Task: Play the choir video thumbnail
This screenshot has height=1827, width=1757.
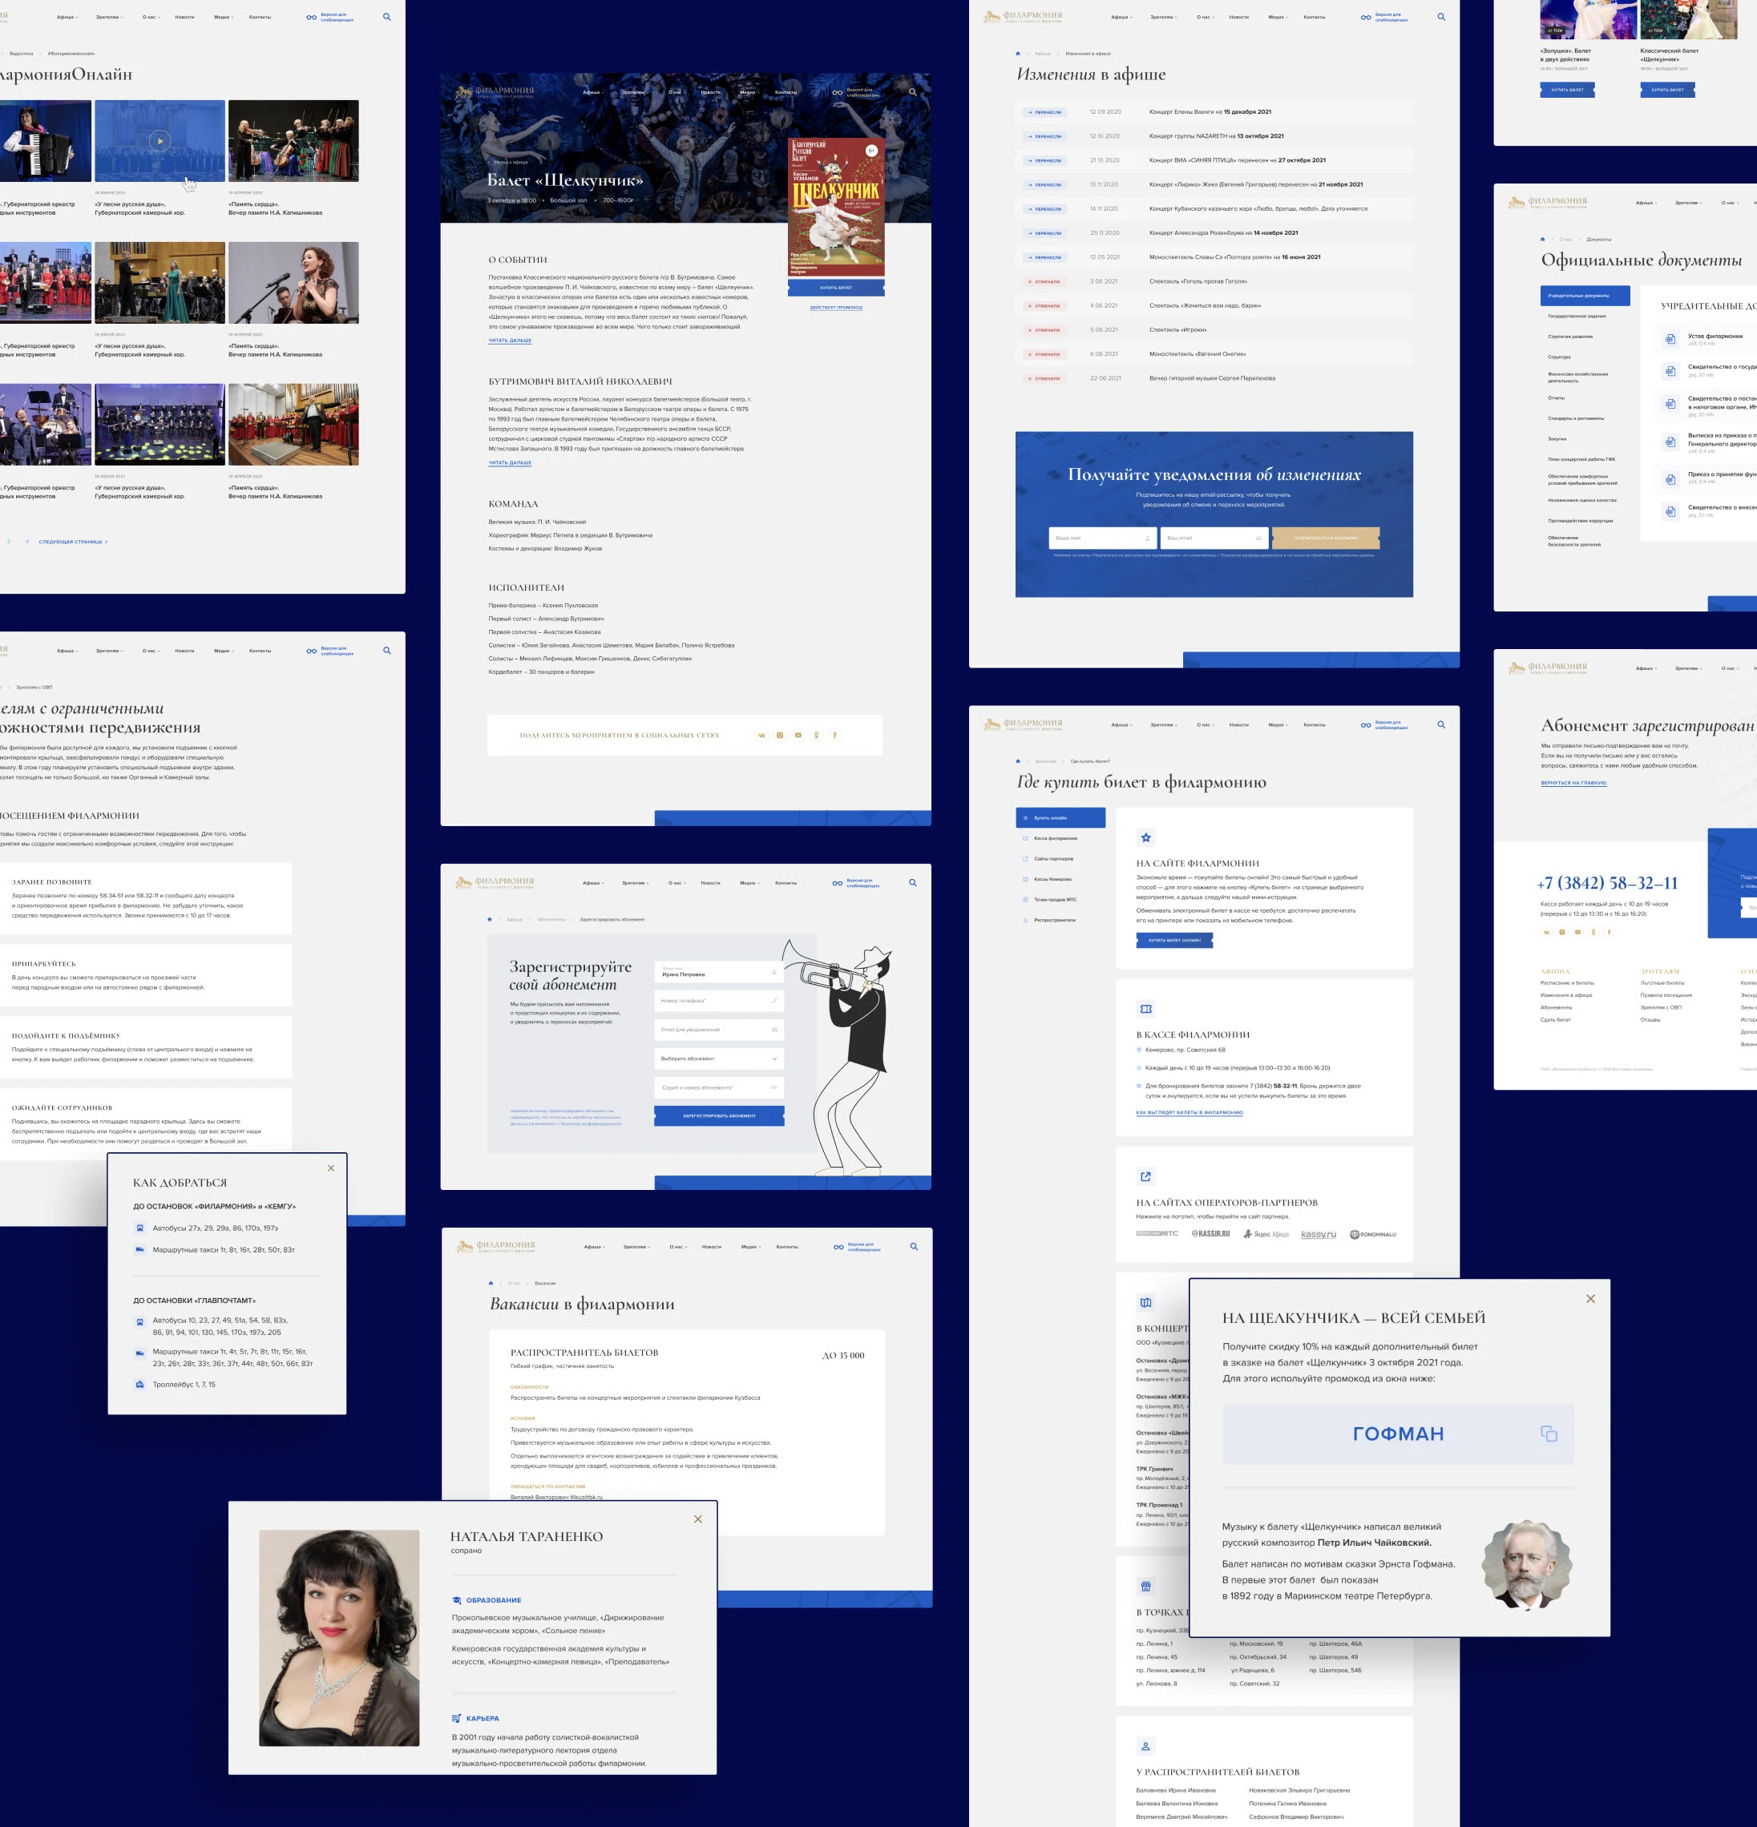Action: click(160, 141)
